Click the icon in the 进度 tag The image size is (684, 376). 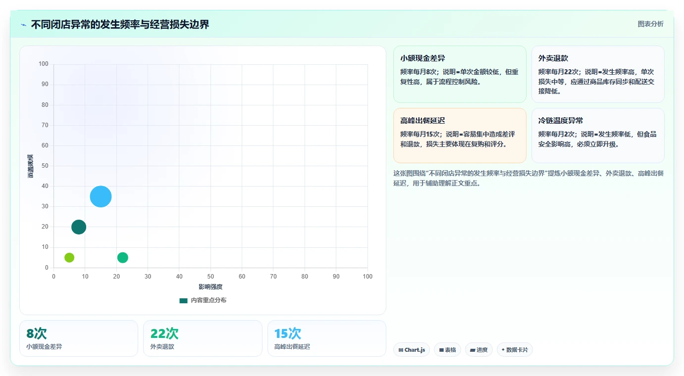pos(473,350)
